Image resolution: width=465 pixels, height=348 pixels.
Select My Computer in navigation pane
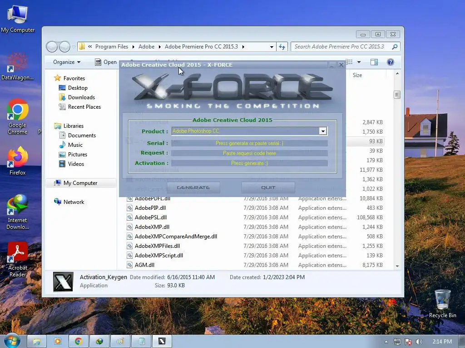click(x=80, y=183)
